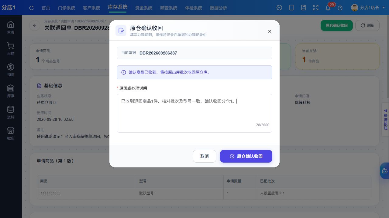Open the robot assistant floating button
389x218 pixels.
click(385, 171)
